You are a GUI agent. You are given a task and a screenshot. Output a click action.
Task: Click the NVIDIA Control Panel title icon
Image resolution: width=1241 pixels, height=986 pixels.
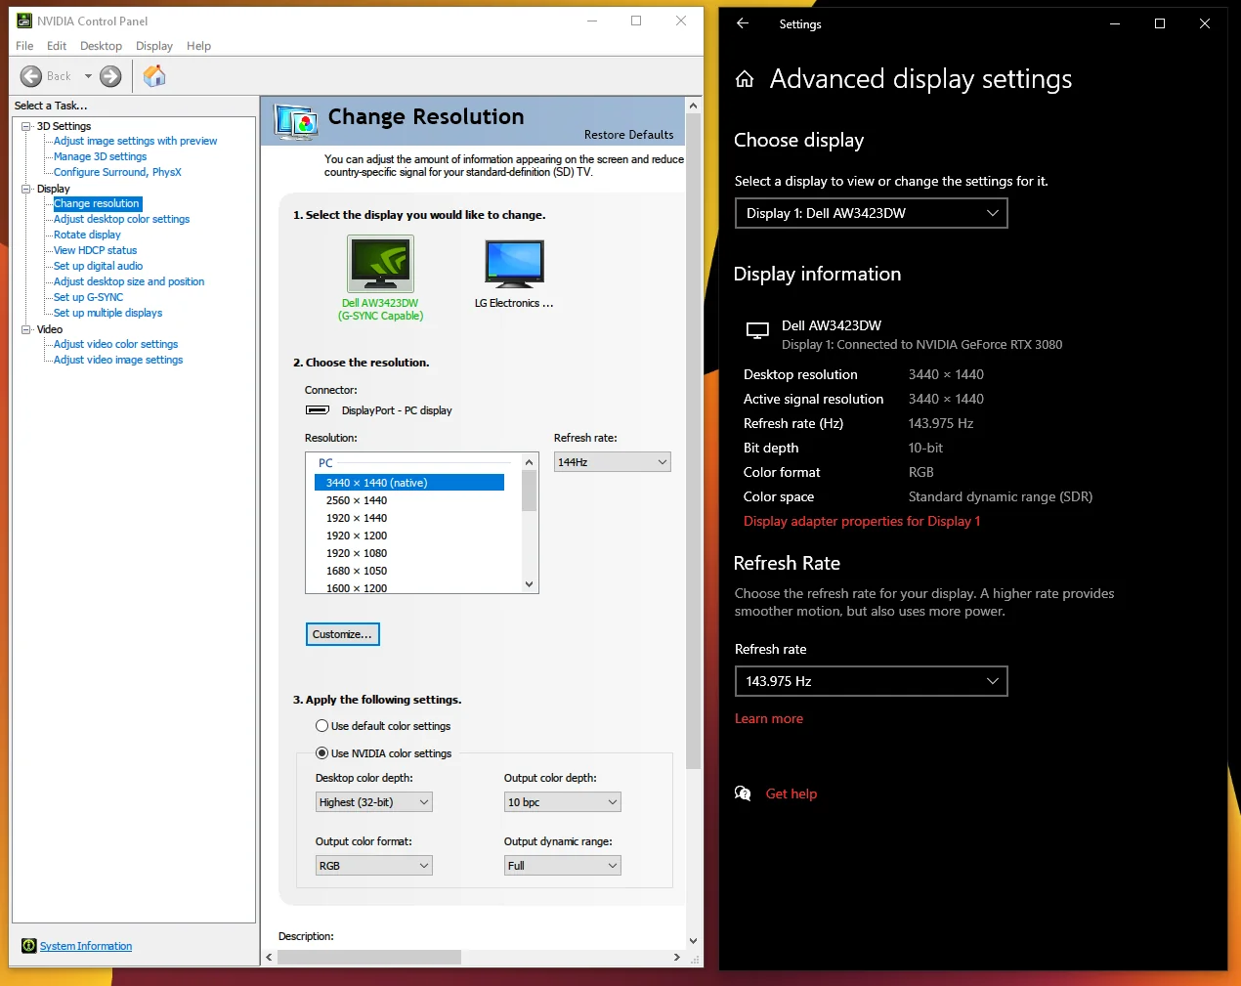coord(24,21)
